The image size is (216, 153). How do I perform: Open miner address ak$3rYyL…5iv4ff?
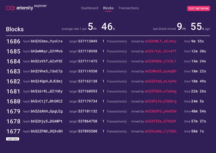(160, 51)
